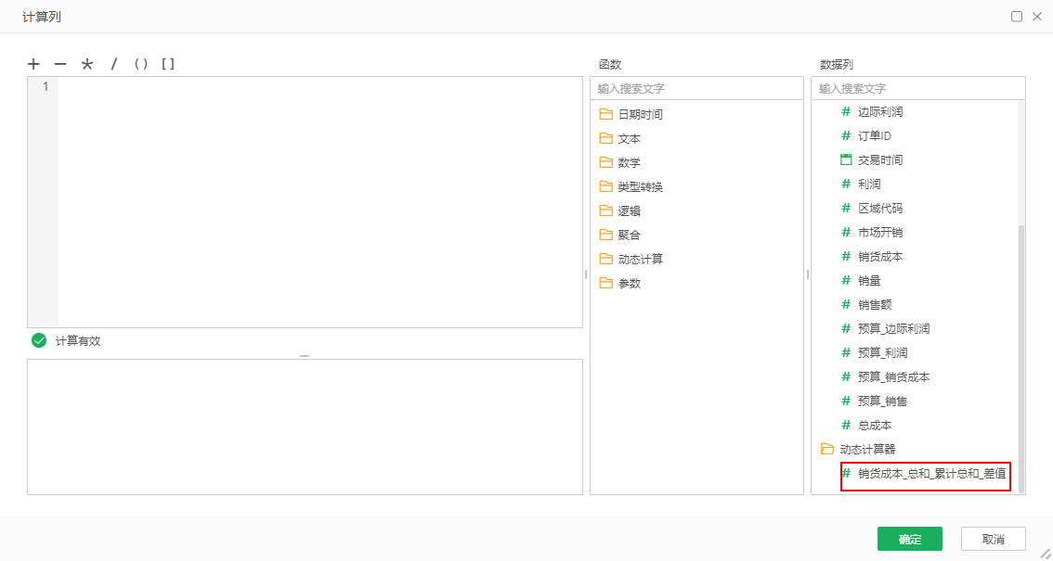Click the minus operator icon
The width and height of the screenshot is (1053, 561).
click(59, 64)
